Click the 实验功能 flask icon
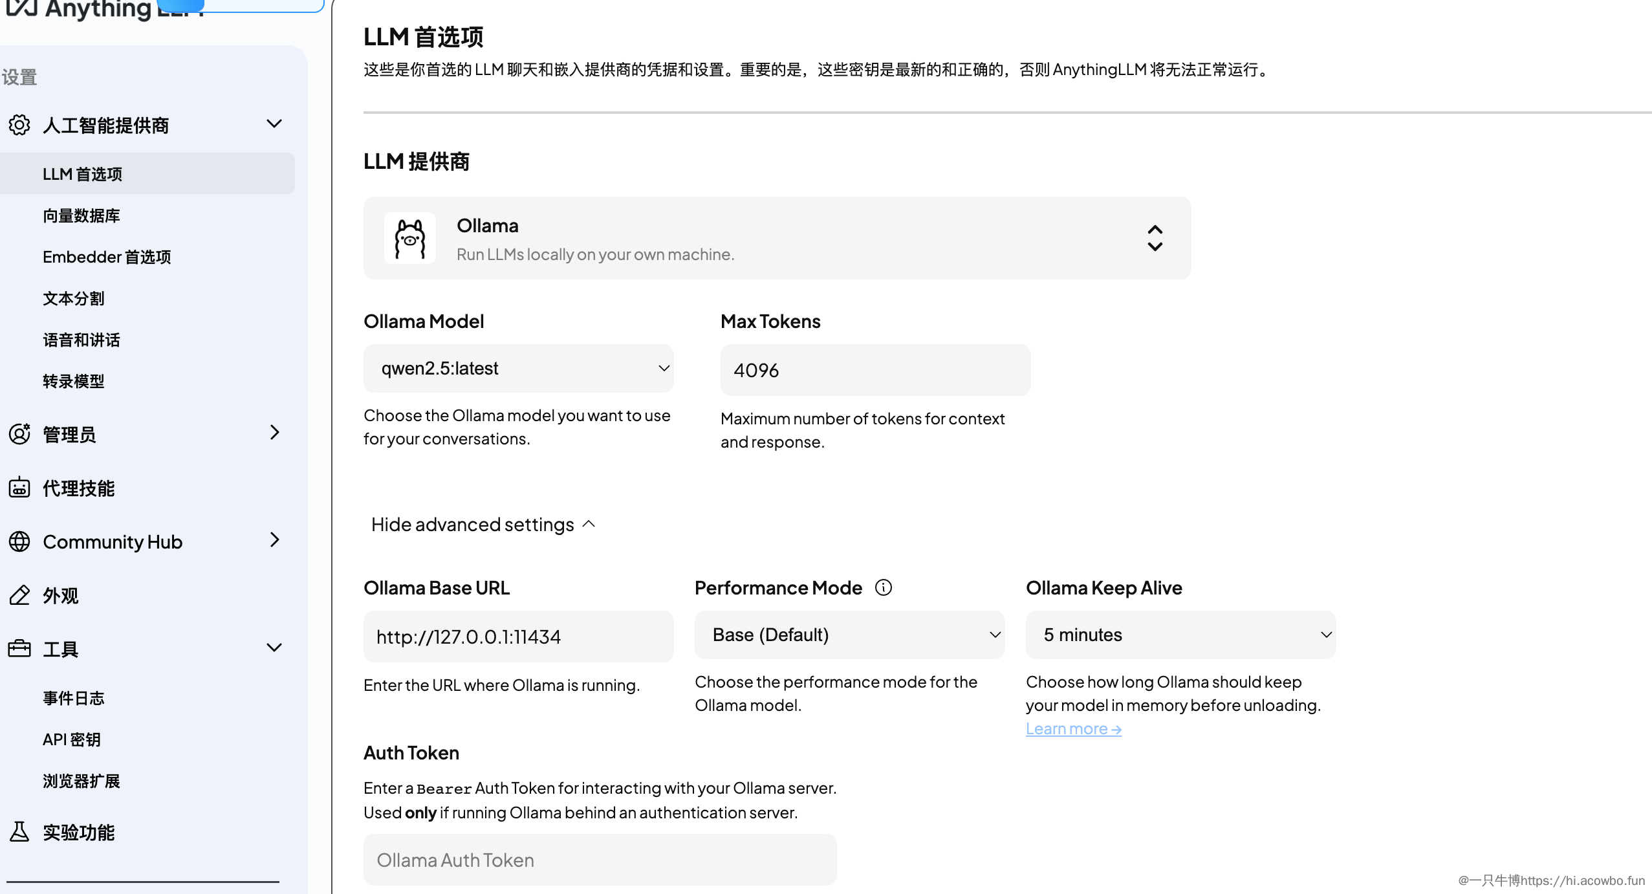The image size is (1652, 894). tap(19, 832)
